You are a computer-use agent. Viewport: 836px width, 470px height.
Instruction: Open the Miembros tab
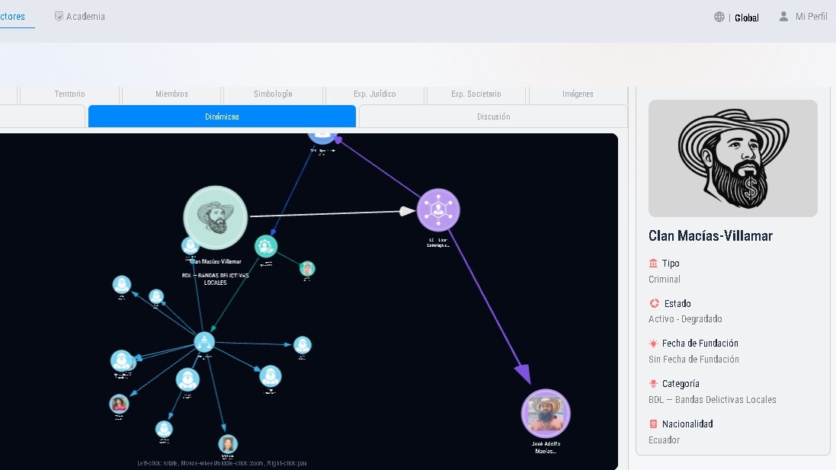click(171, 94)
